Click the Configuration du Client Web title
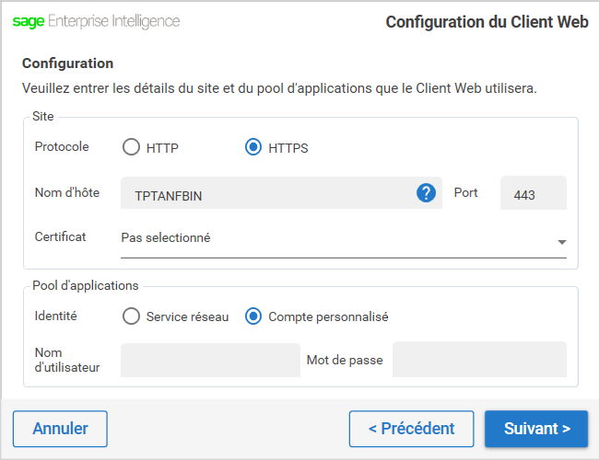This screenshot has height=460, width=599. pyautogui.click(x=487, y=22)
